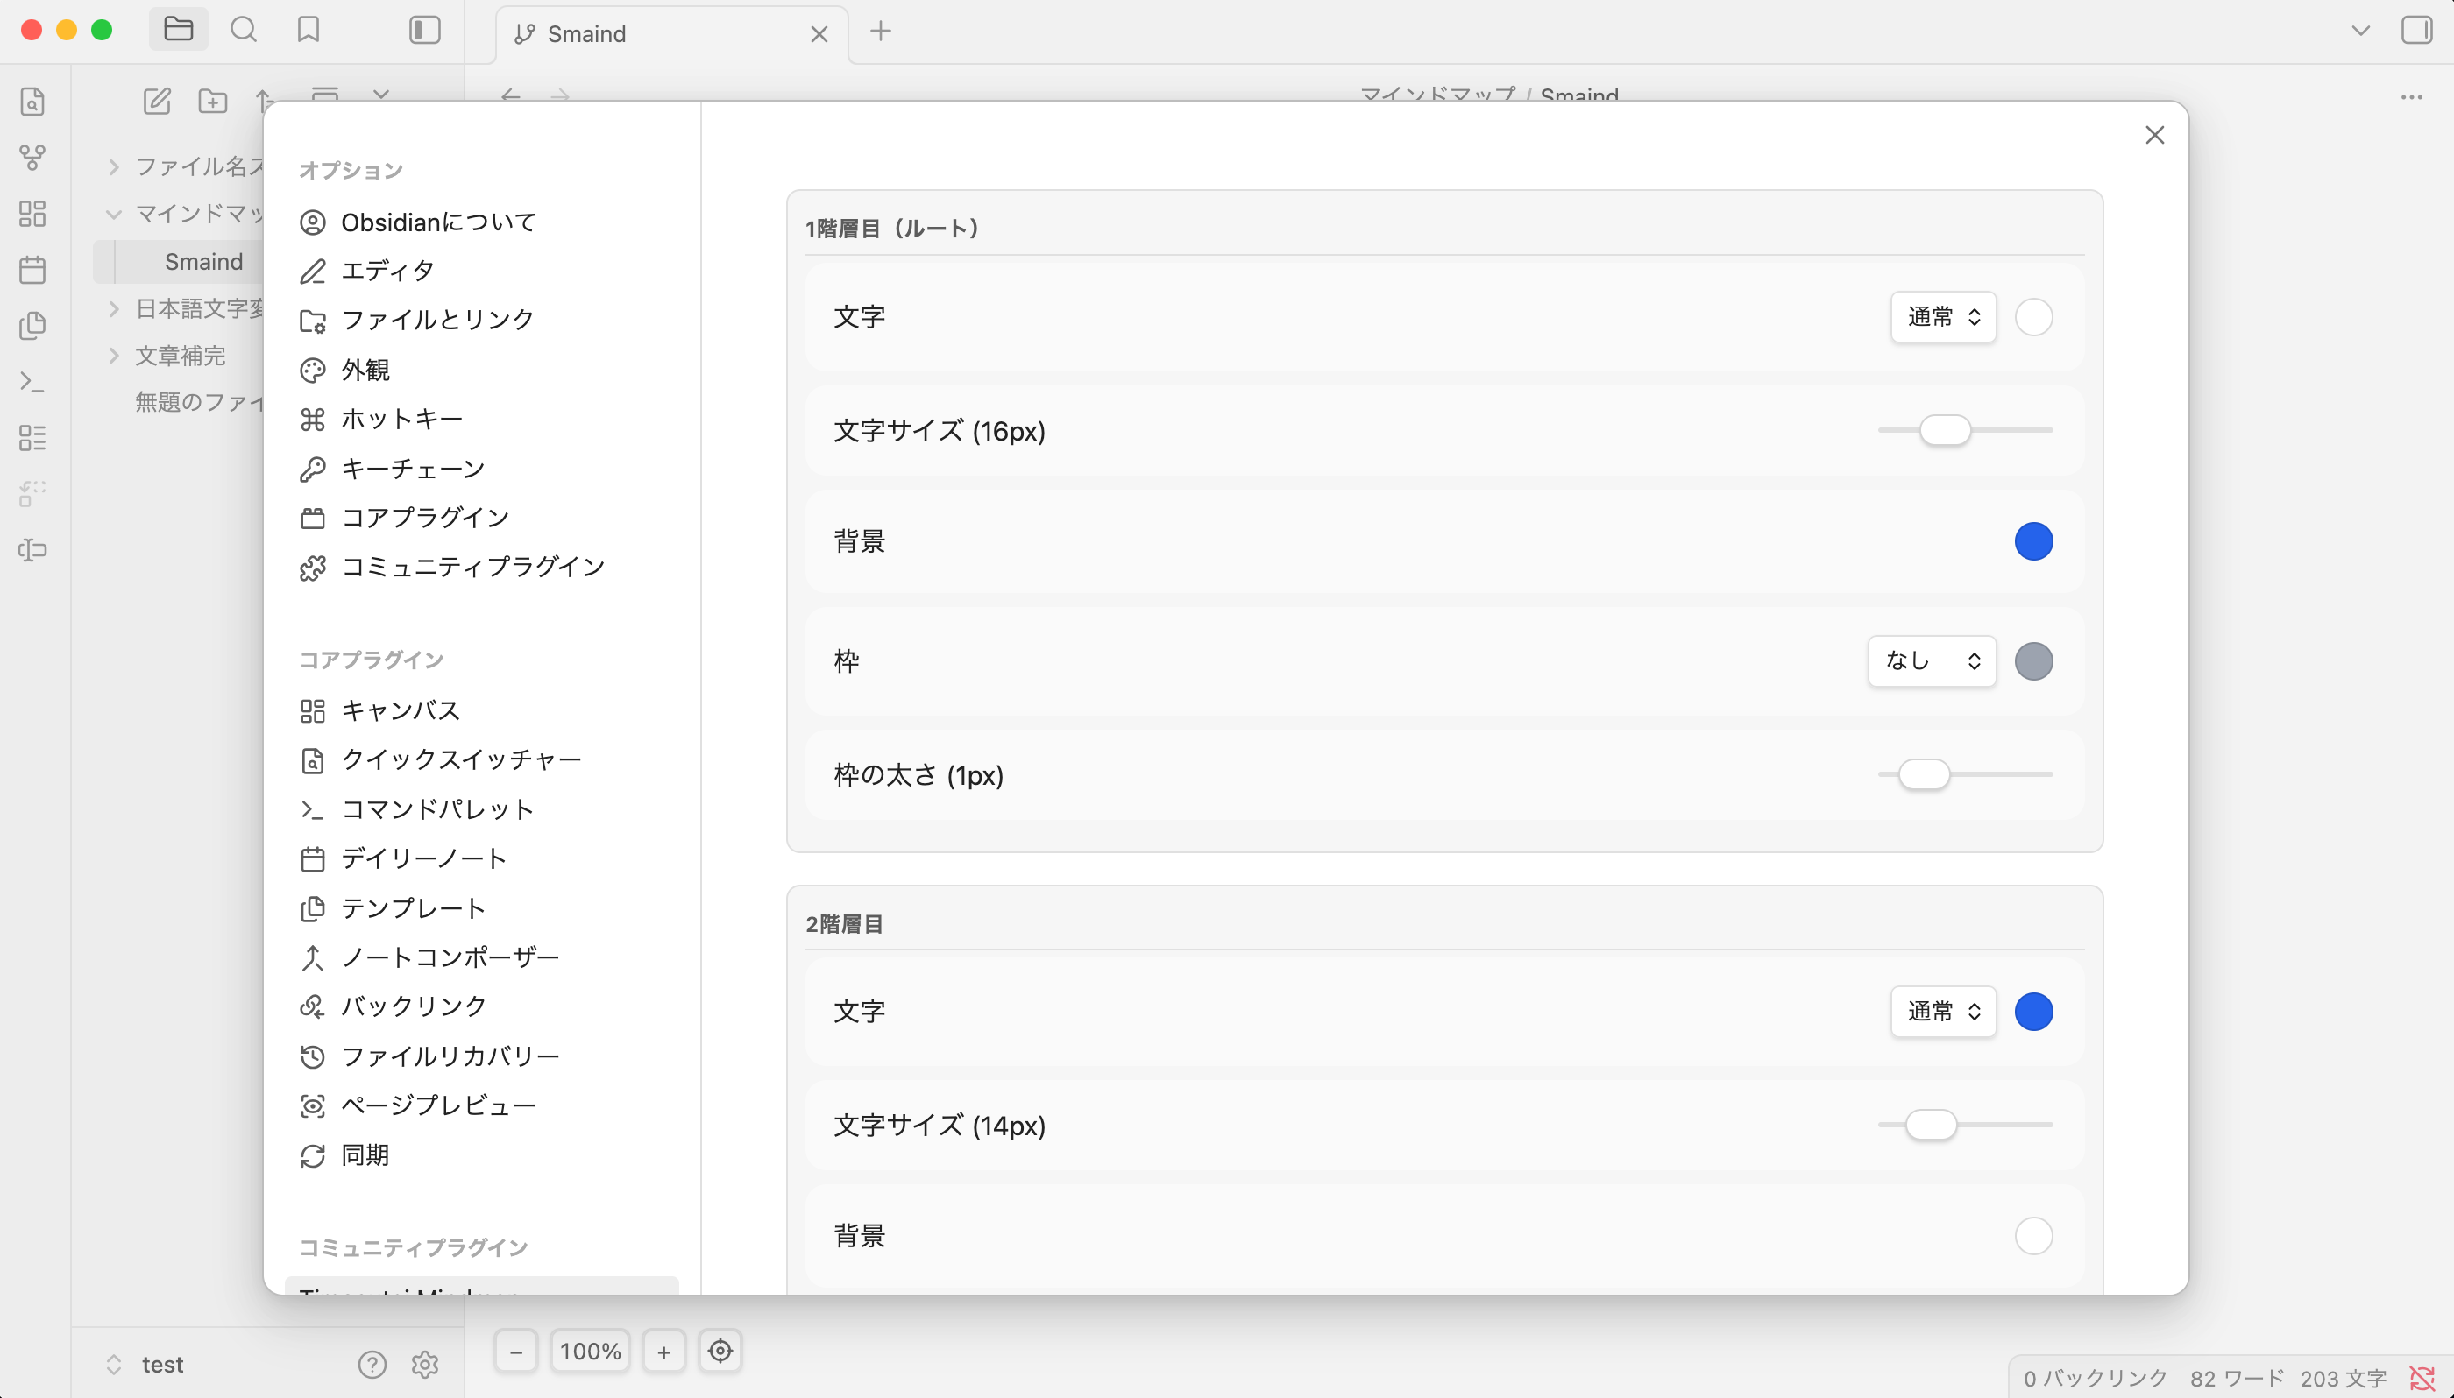
Task: Click the new folder icon
Action: point(212,101)
